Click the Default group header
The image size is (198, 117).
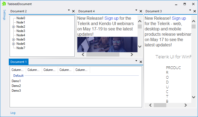tap(18, 76)
